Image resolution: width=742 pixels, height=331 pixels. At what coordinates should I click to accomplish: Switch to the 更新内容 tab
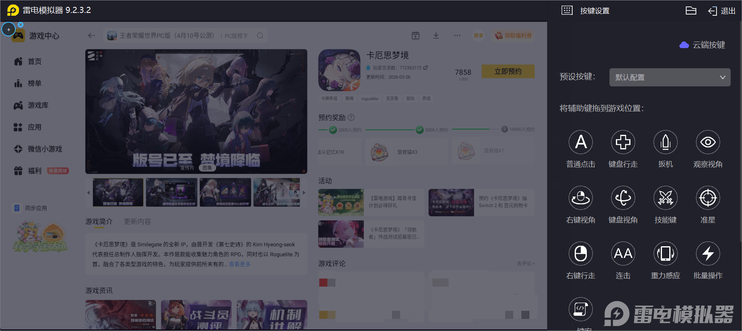pyautogui.click(x=137, y=222)
